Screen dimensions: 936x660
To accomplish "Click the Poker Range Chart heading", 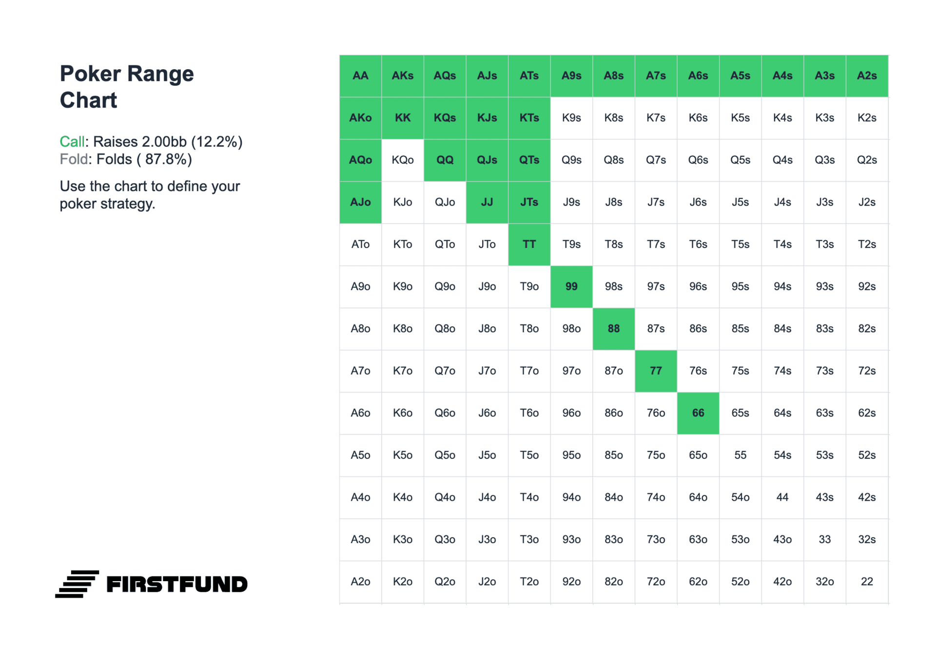I will tap(127, 87).
